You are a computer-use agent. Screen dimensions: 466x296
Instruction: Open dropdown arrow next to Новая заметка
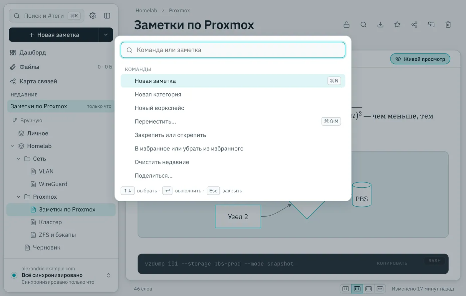point(106,35)
